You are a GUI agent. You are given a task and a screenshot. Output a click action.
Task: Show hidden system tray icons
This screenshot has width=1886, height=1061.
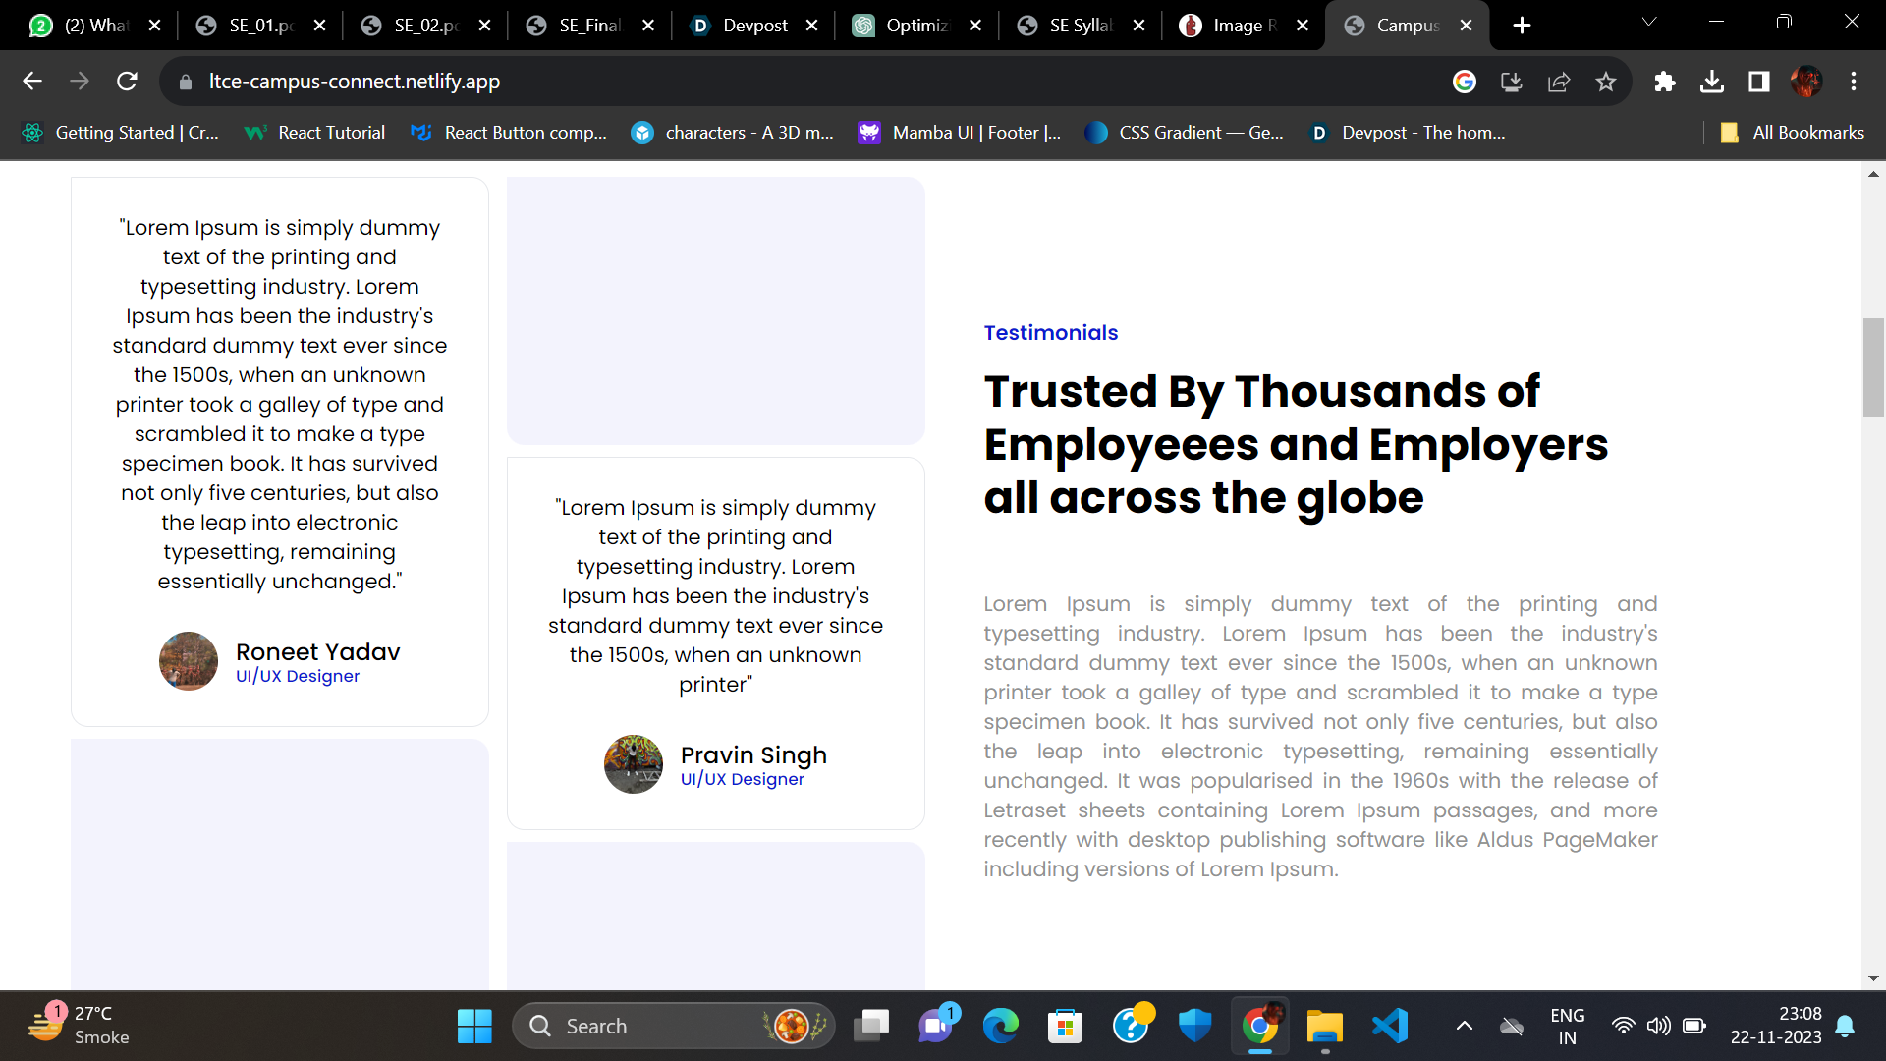1464,1026
